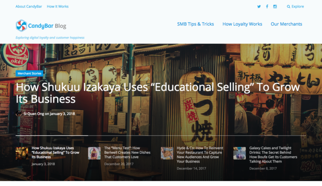Open the Galaxy Cakes Boufe thumbnail
Viewport: 322px width, 186px height.
coord(239,153)
